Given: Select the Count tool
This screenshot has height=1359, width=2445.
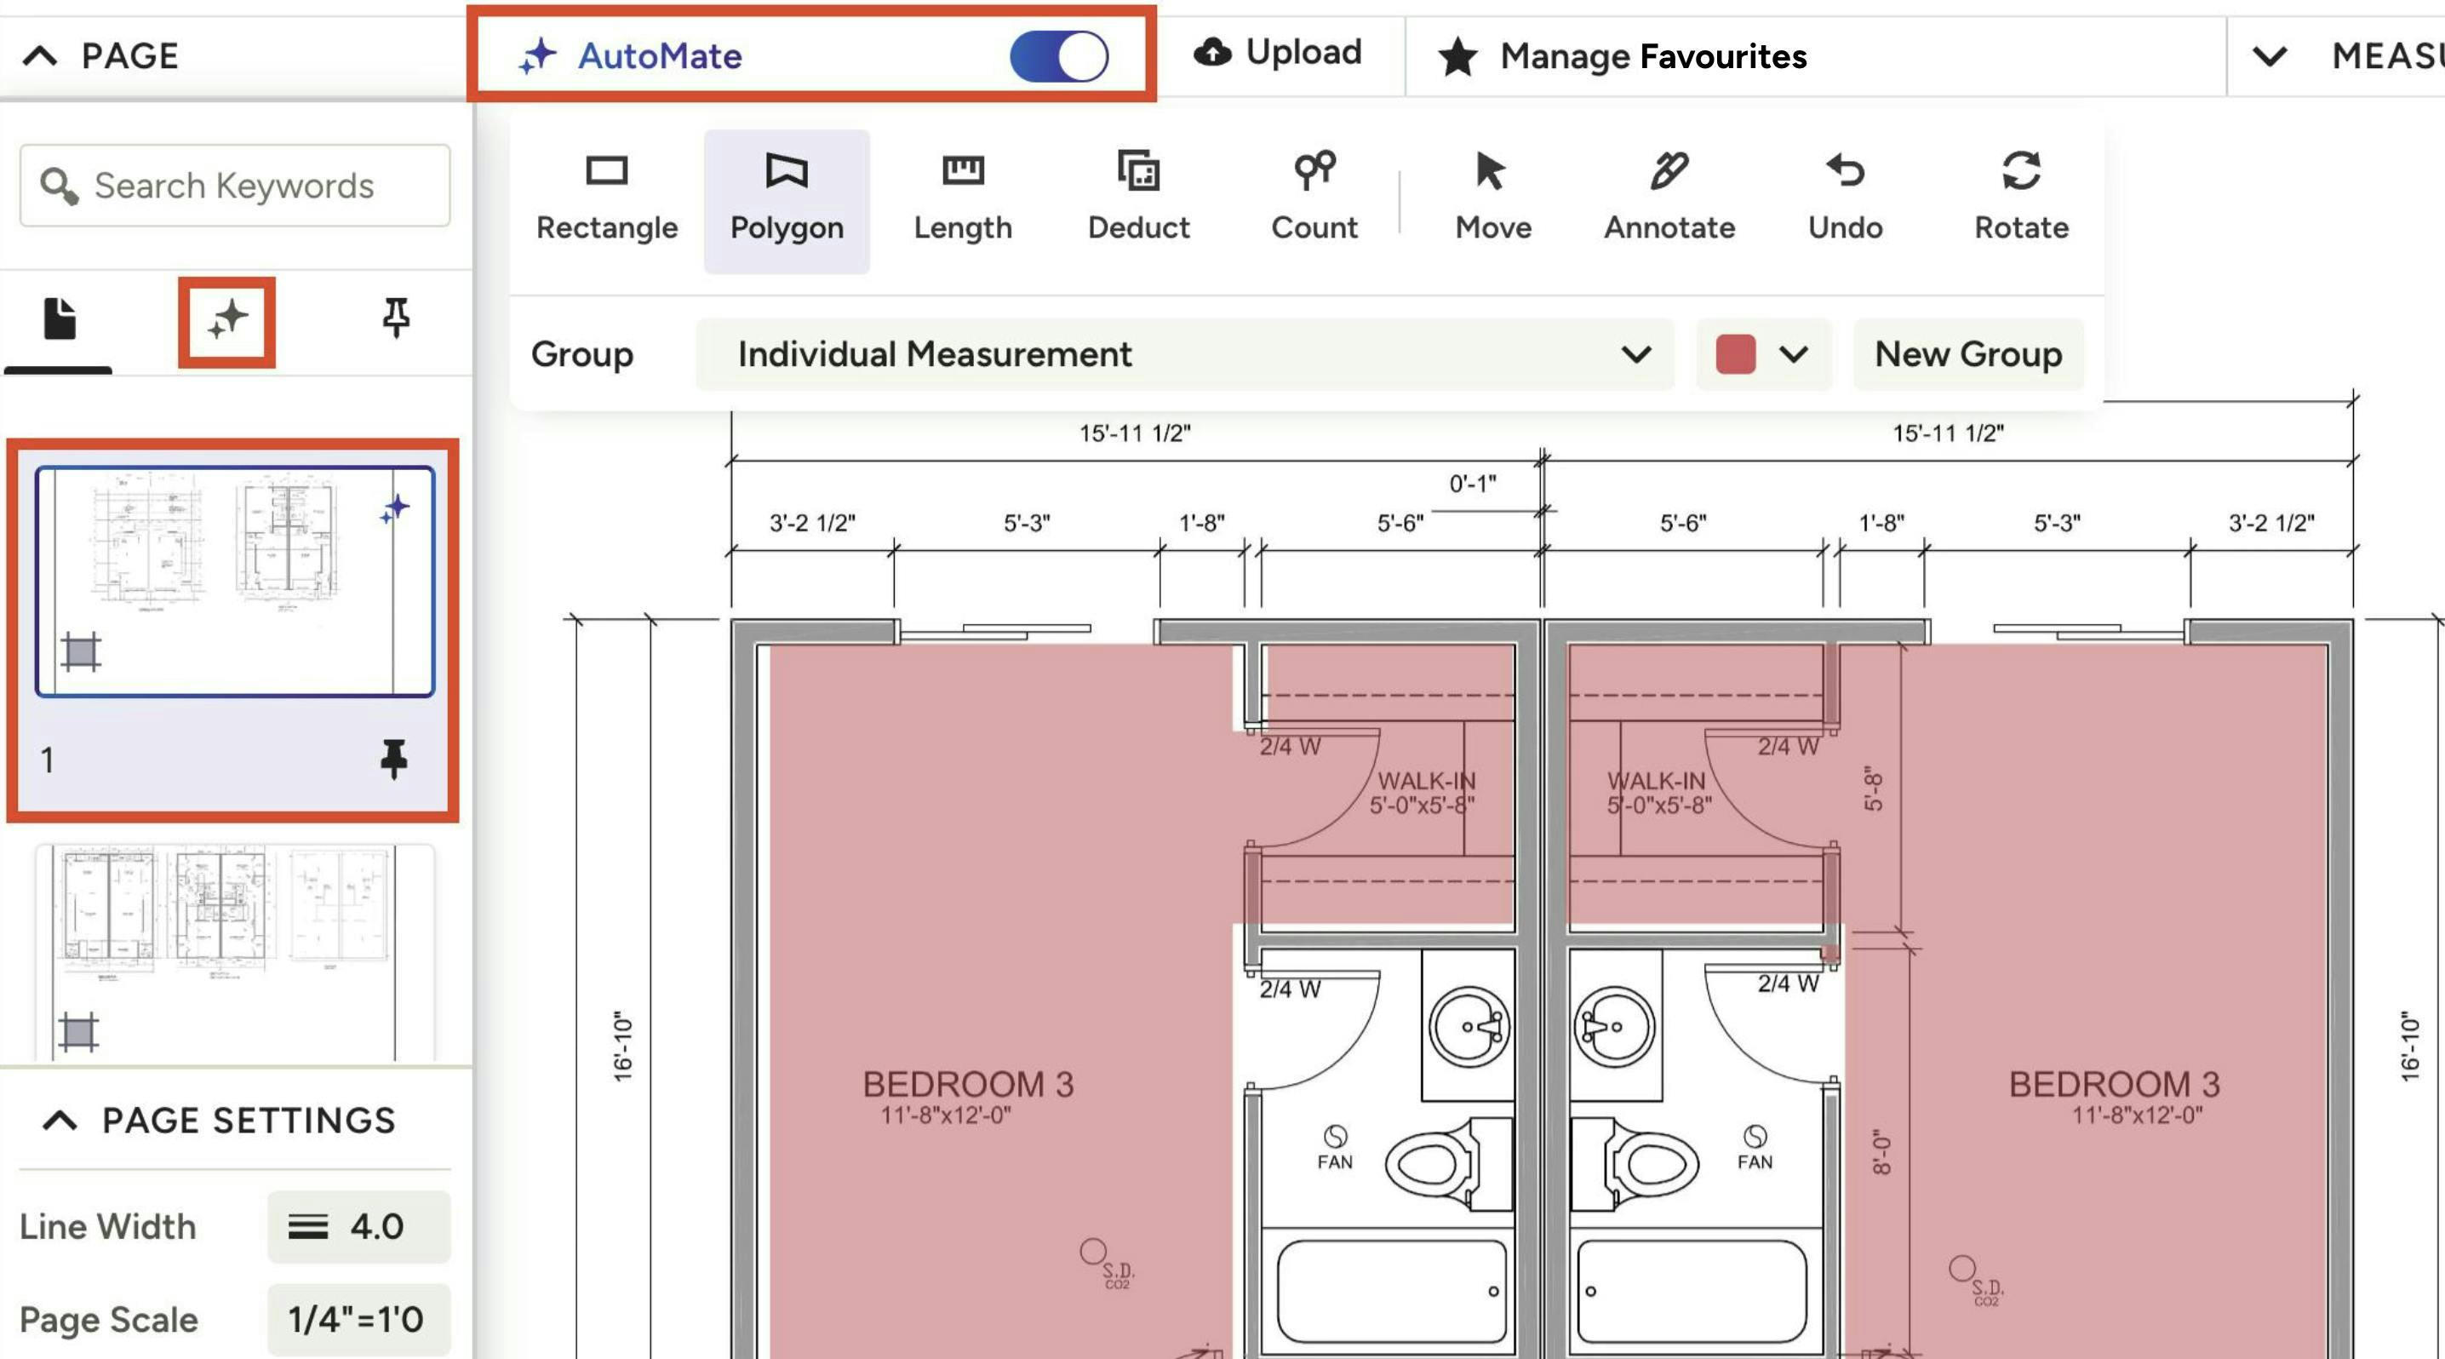Looking at the screenshot, I should (x=1314, y=198).
